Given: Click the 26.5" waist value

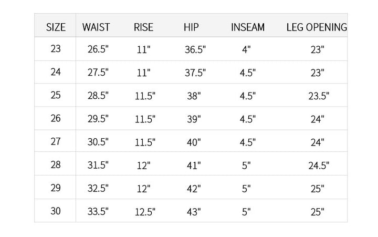Looking at the screenshot, I should pos(98,50).
